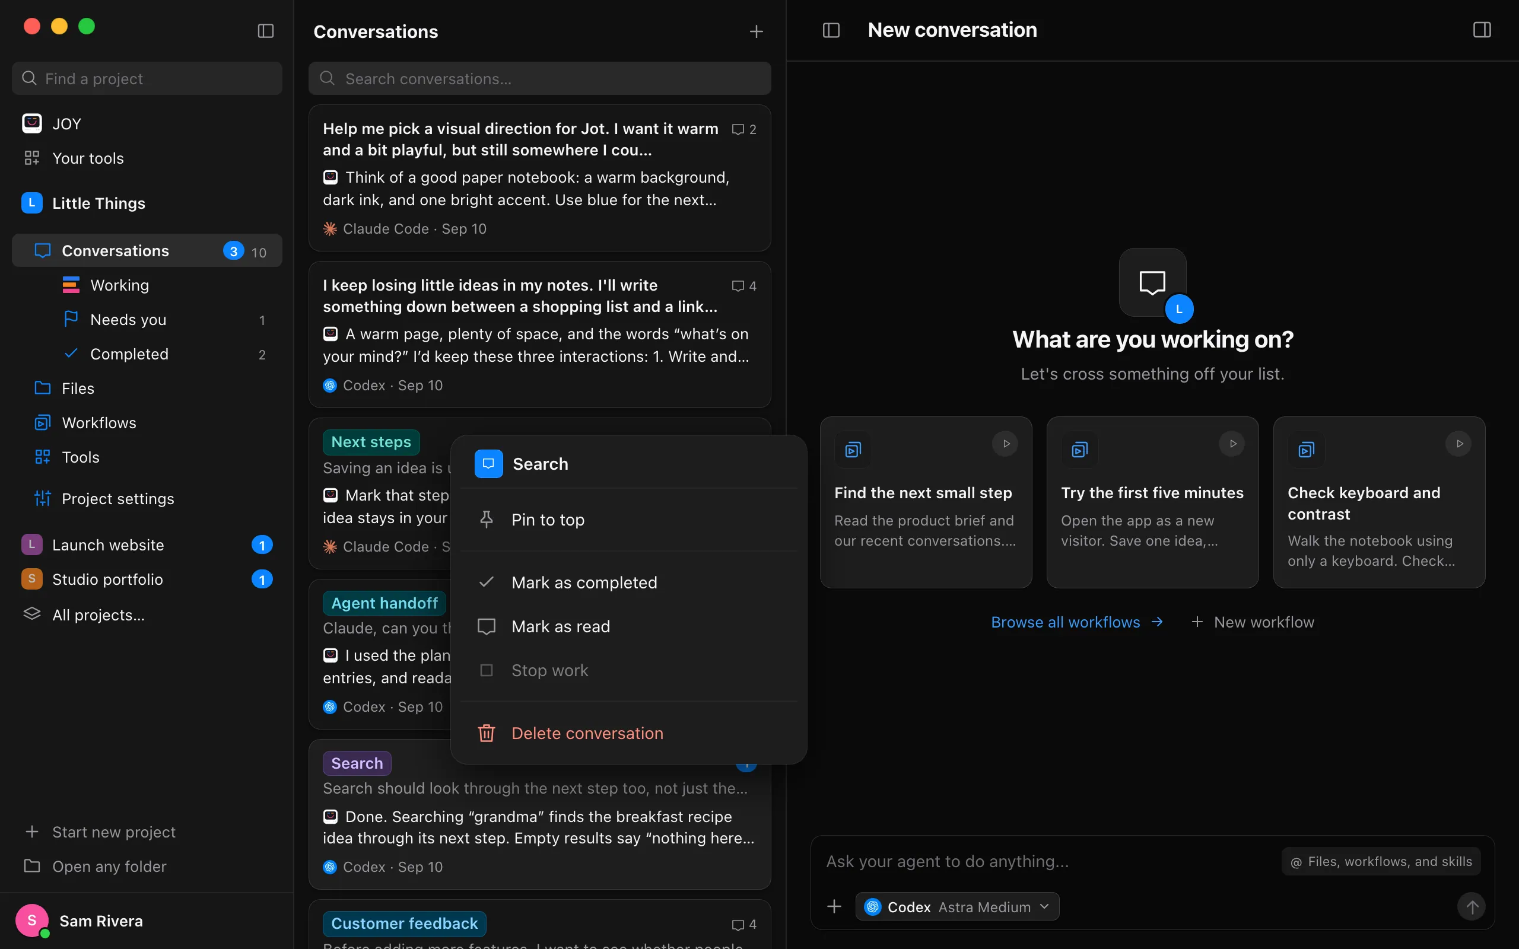Send message with the up-arrow button
Viewport: 1519px width, 949px height.
pyautogui.click(x=1472, y=906)
